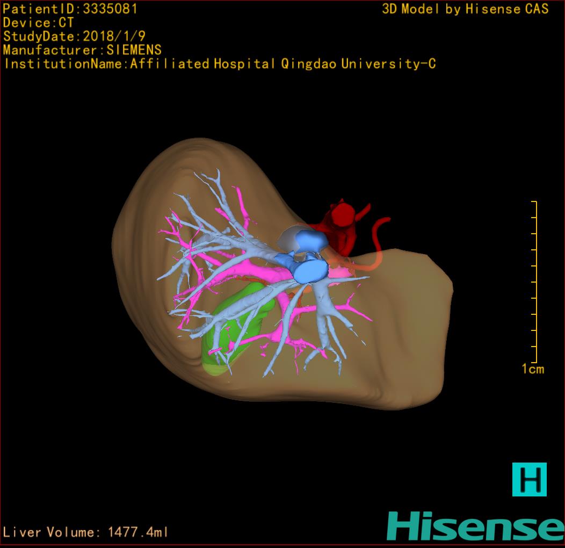
Task: Click the '3D Model by Hisense CAS' caption
Action: point(465,9)
